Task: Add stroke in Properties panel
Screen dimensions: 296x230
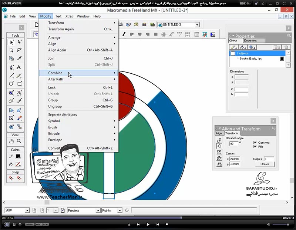Action: coord(234,47)
